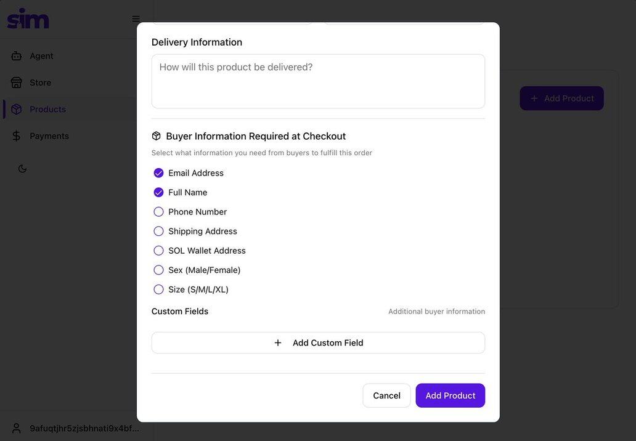The width and height of the screenshot is (636, 441).
Task: Enable the Shipping Address option
Action: click(159, 232)
